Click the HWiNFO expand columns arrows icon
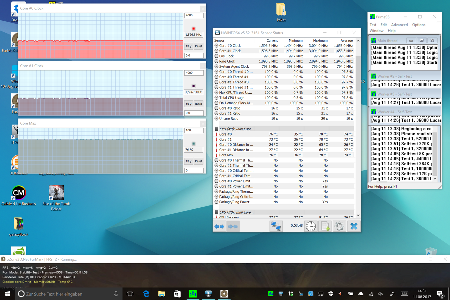Viewport: 450px width, 300px height. tap(219, 226)
